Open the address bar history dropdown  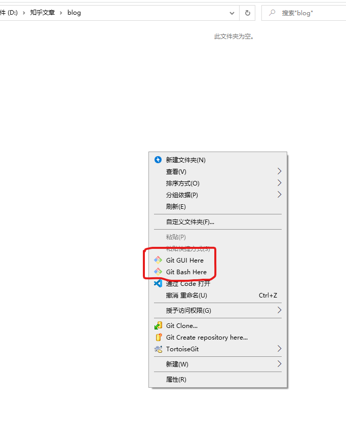(232, 13)
